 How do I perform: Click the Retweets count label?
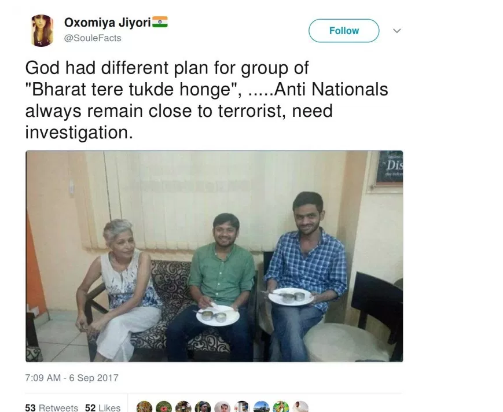pos(60,407)
